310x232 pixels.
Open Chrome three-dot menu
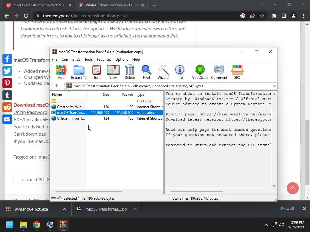tap(303, 16)
